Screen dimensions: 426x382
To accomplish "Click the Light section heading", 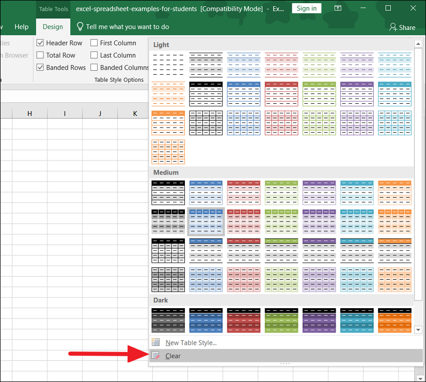I will point(161,44).
